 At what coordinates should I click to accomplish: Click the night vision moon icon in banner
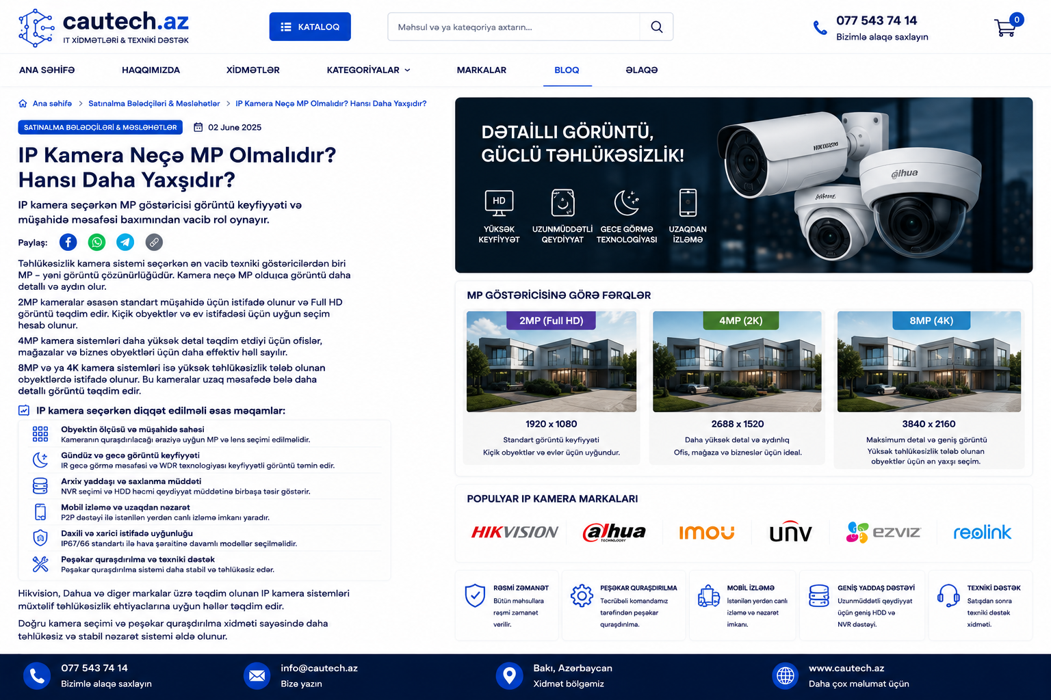tap(626, 203)
